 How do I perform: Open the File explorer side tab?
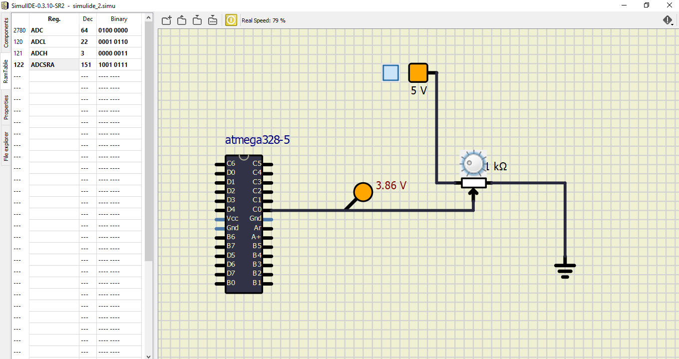6,146
